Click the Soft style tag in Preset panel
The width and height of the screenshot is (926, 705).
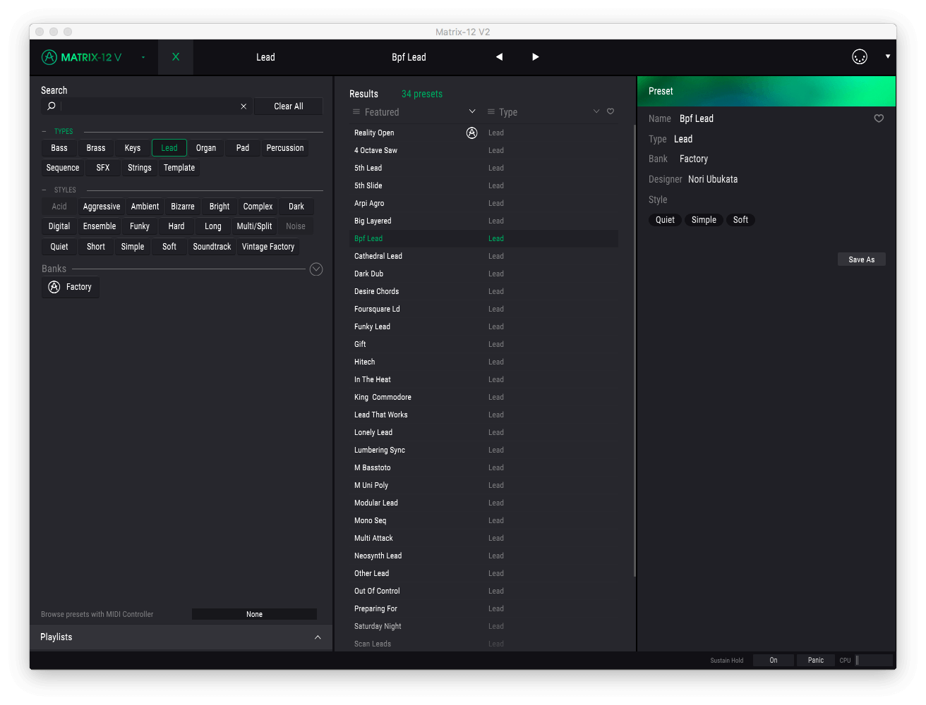pyautogui.click(x=740, y=220)
